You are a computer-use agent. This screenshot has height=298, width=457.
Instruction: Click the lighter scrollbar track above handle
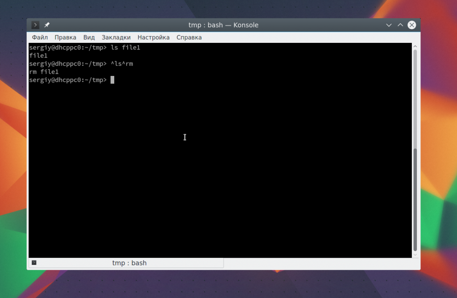(x=415, y=98)
